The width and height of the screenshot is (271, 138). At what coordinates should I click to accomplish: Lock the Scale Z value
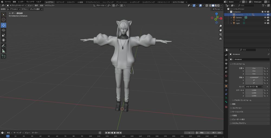click(264, 96)
